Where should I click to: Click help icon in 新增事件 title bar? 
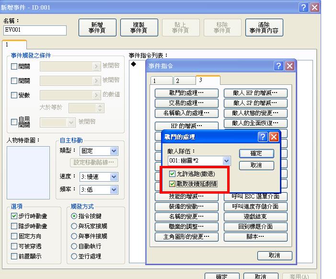[303, 8]
